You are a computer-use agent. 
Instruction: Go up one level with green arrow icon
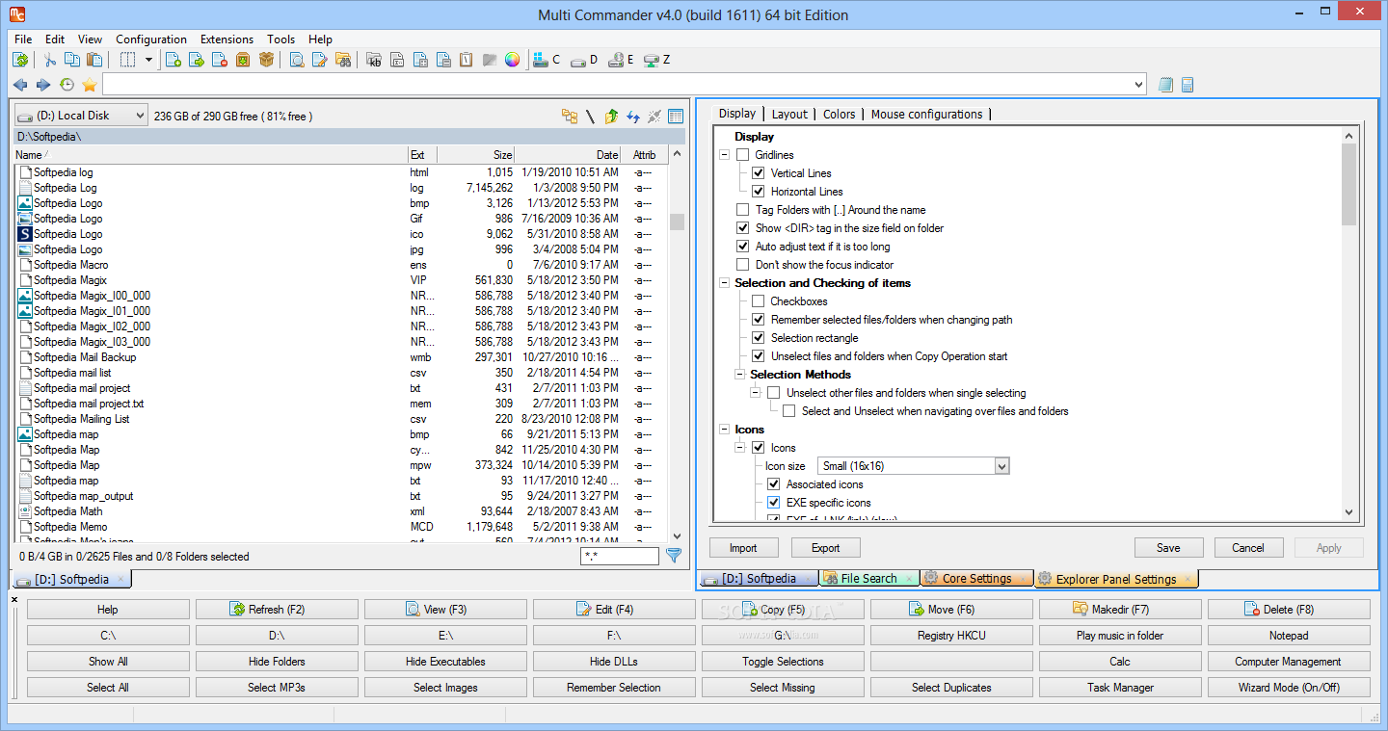click(611, 117)
